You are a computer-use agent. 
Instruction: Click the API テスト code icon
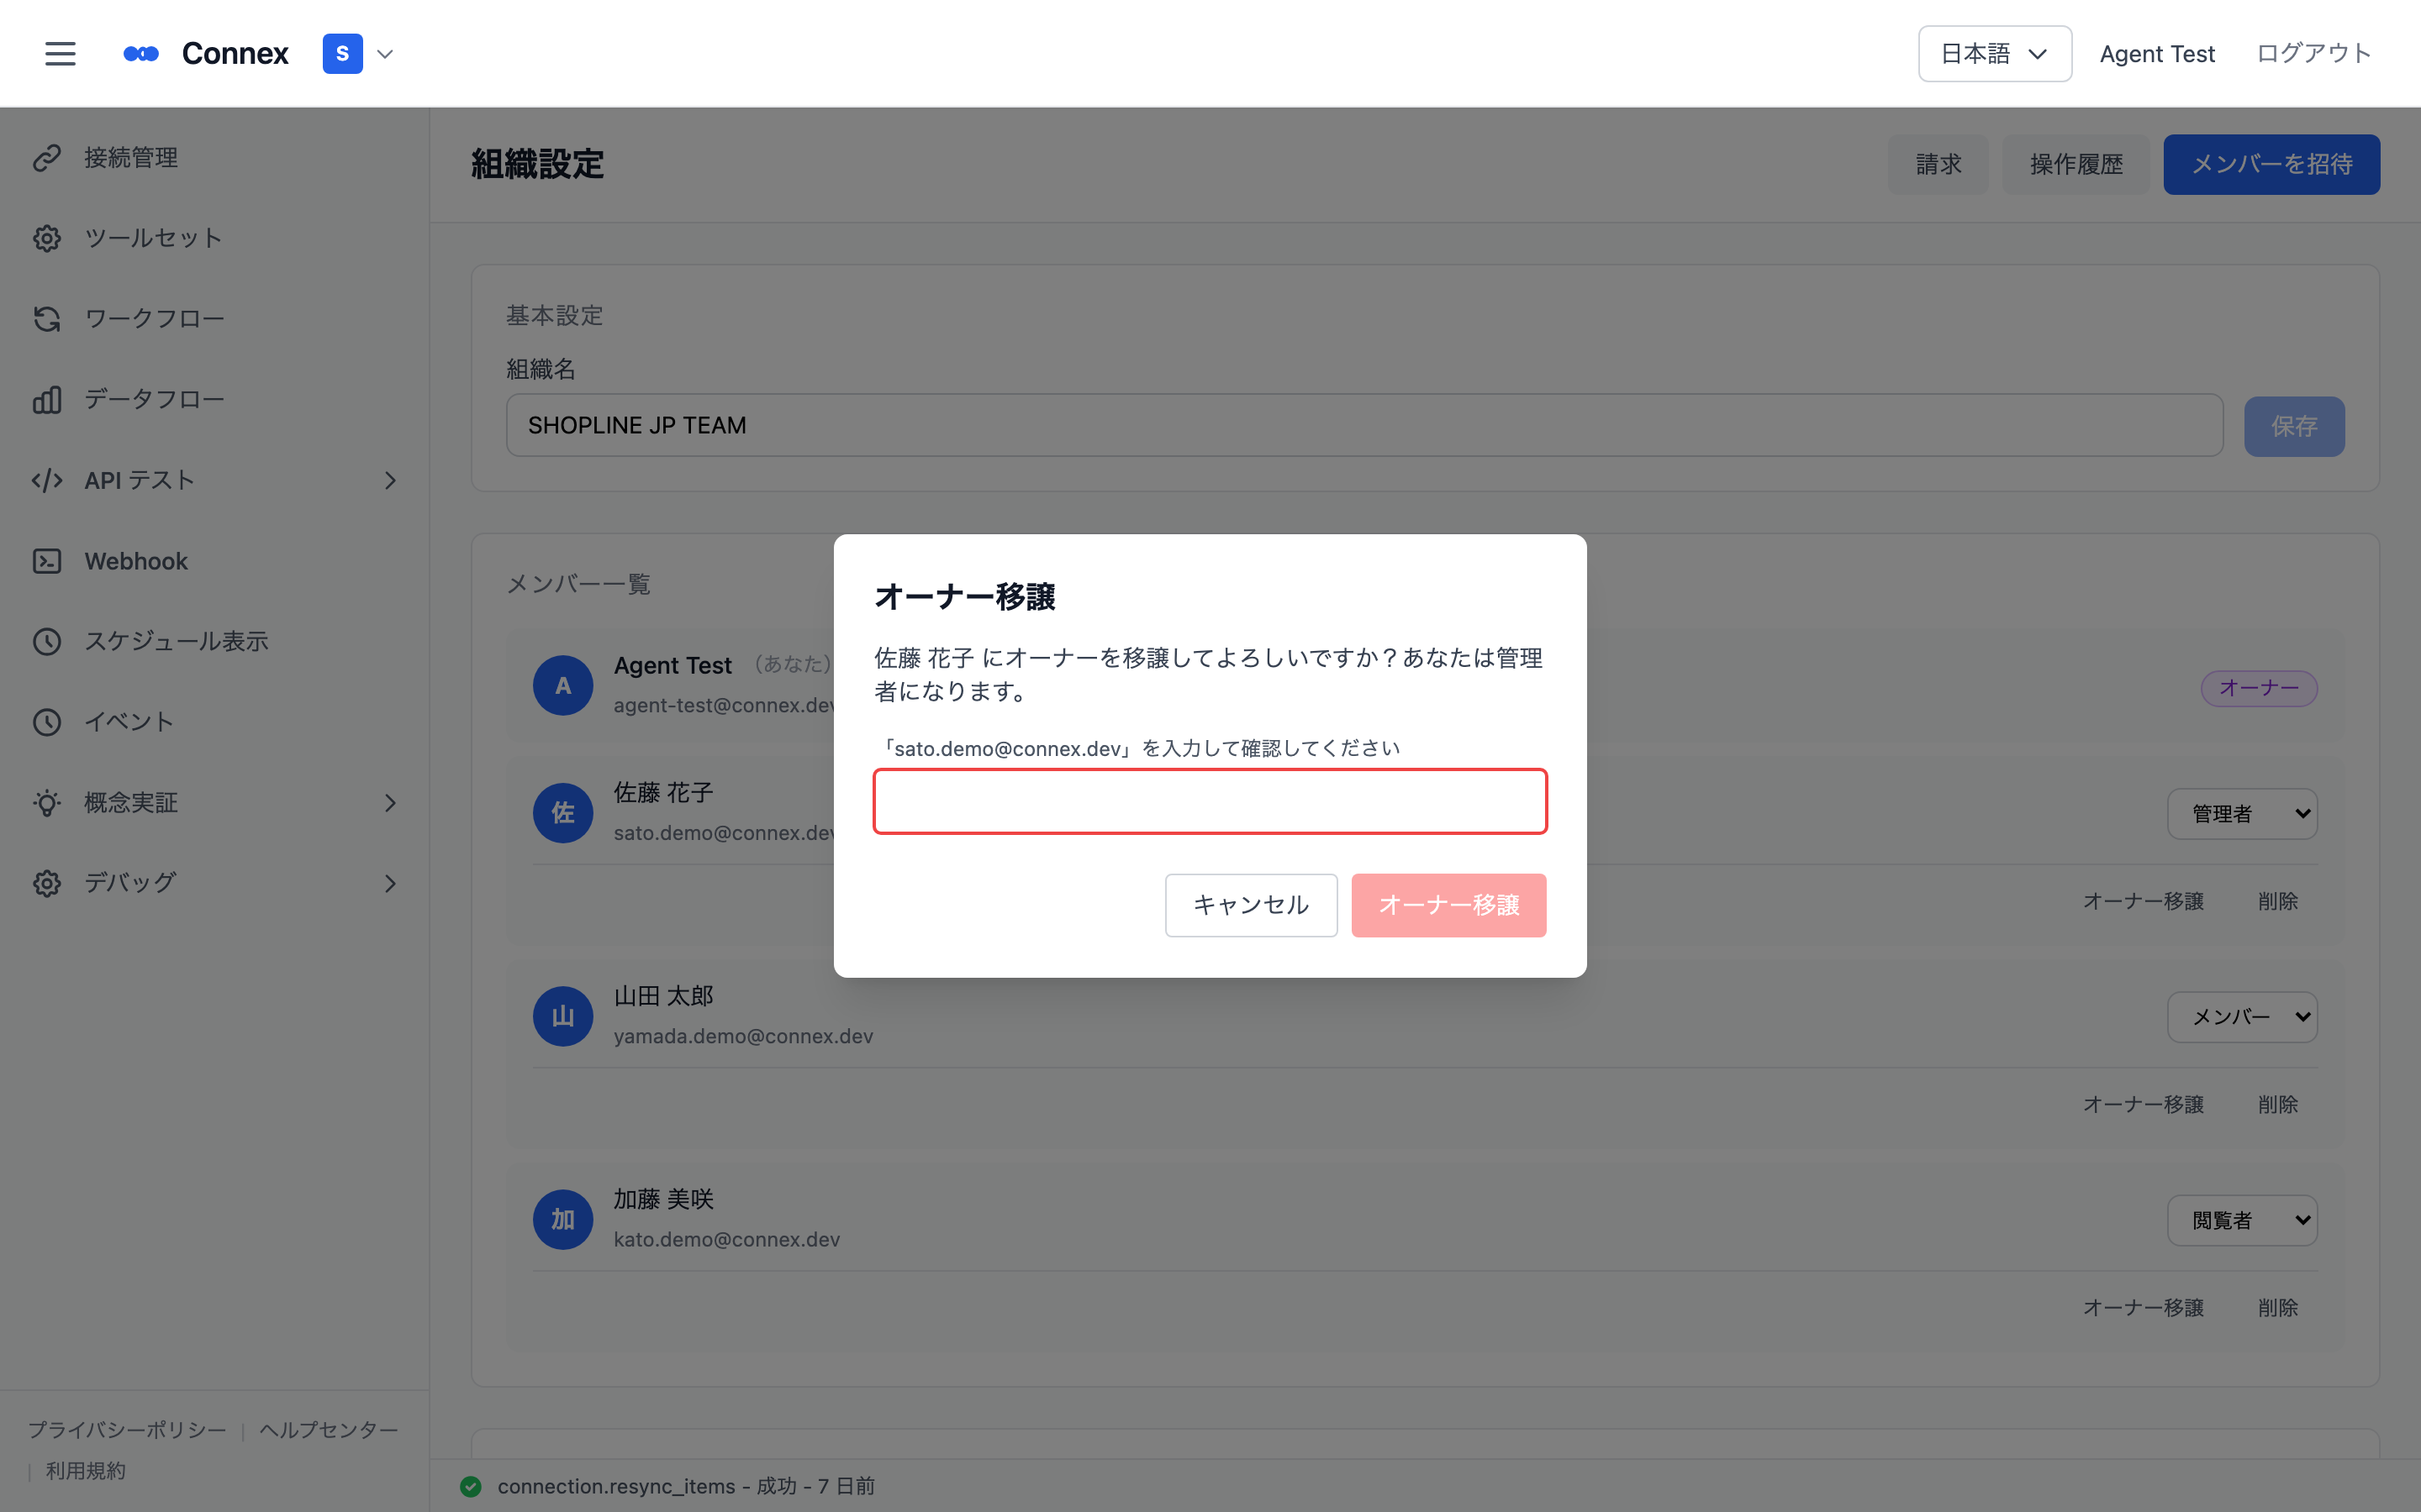tap(47, 481)
